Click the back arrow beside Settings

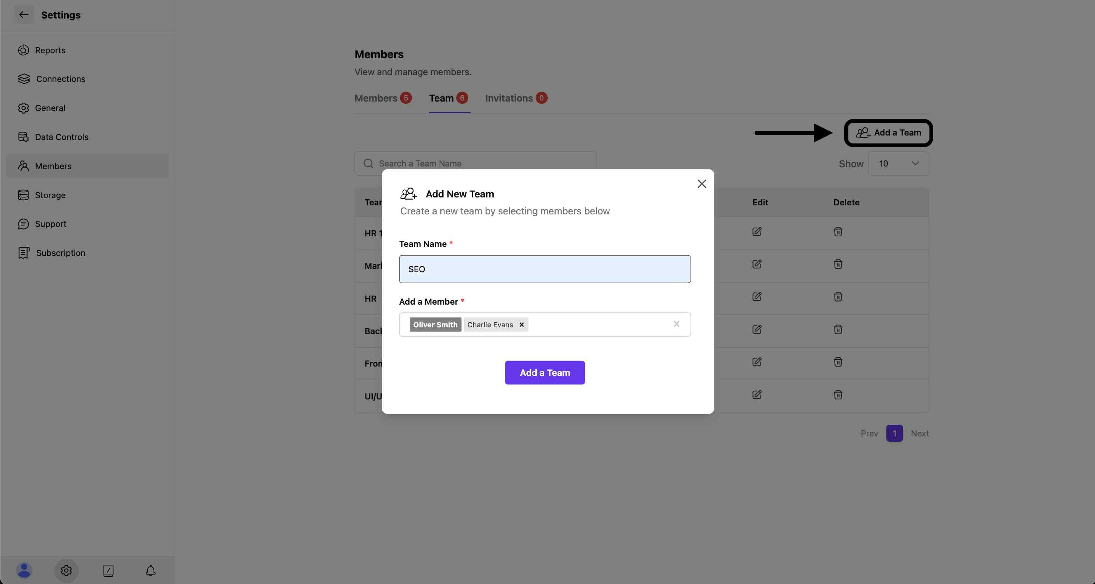click(24, 15)
